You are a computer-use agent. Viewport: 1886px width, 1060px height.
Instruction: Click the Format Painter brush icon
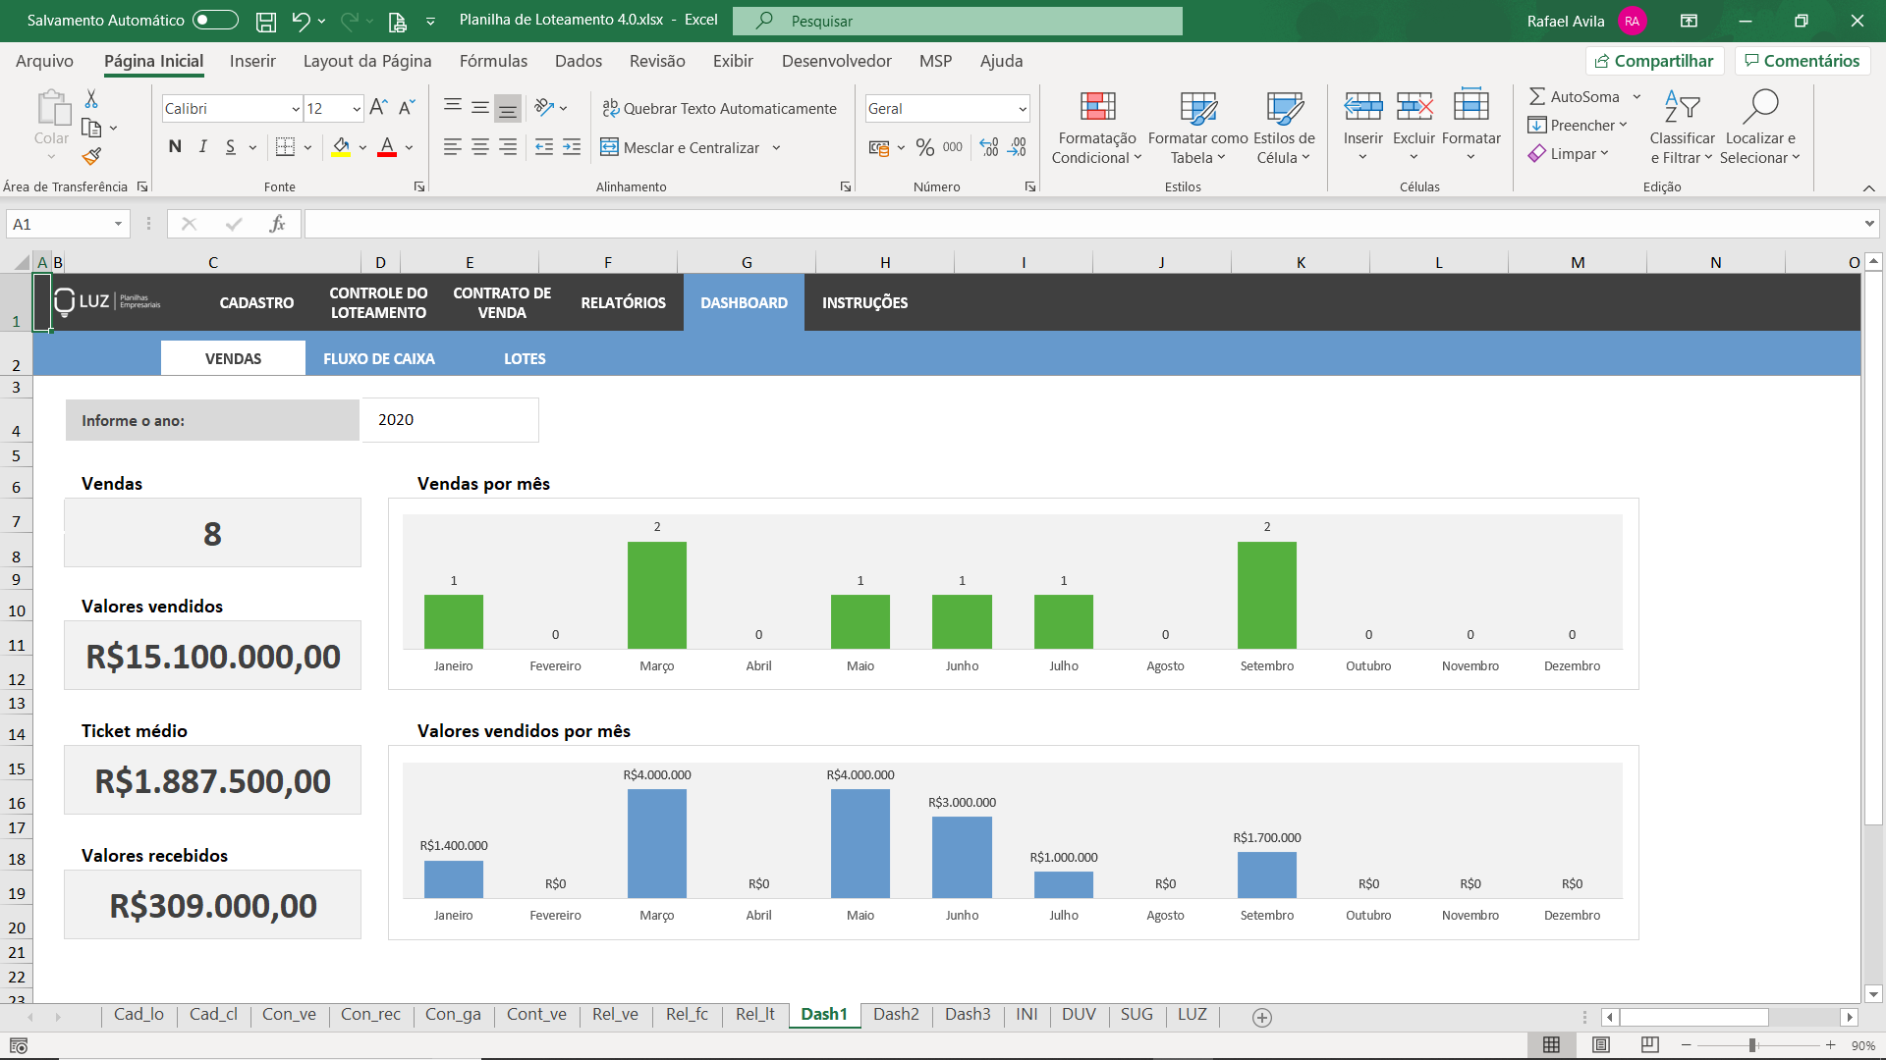point(91,156)
